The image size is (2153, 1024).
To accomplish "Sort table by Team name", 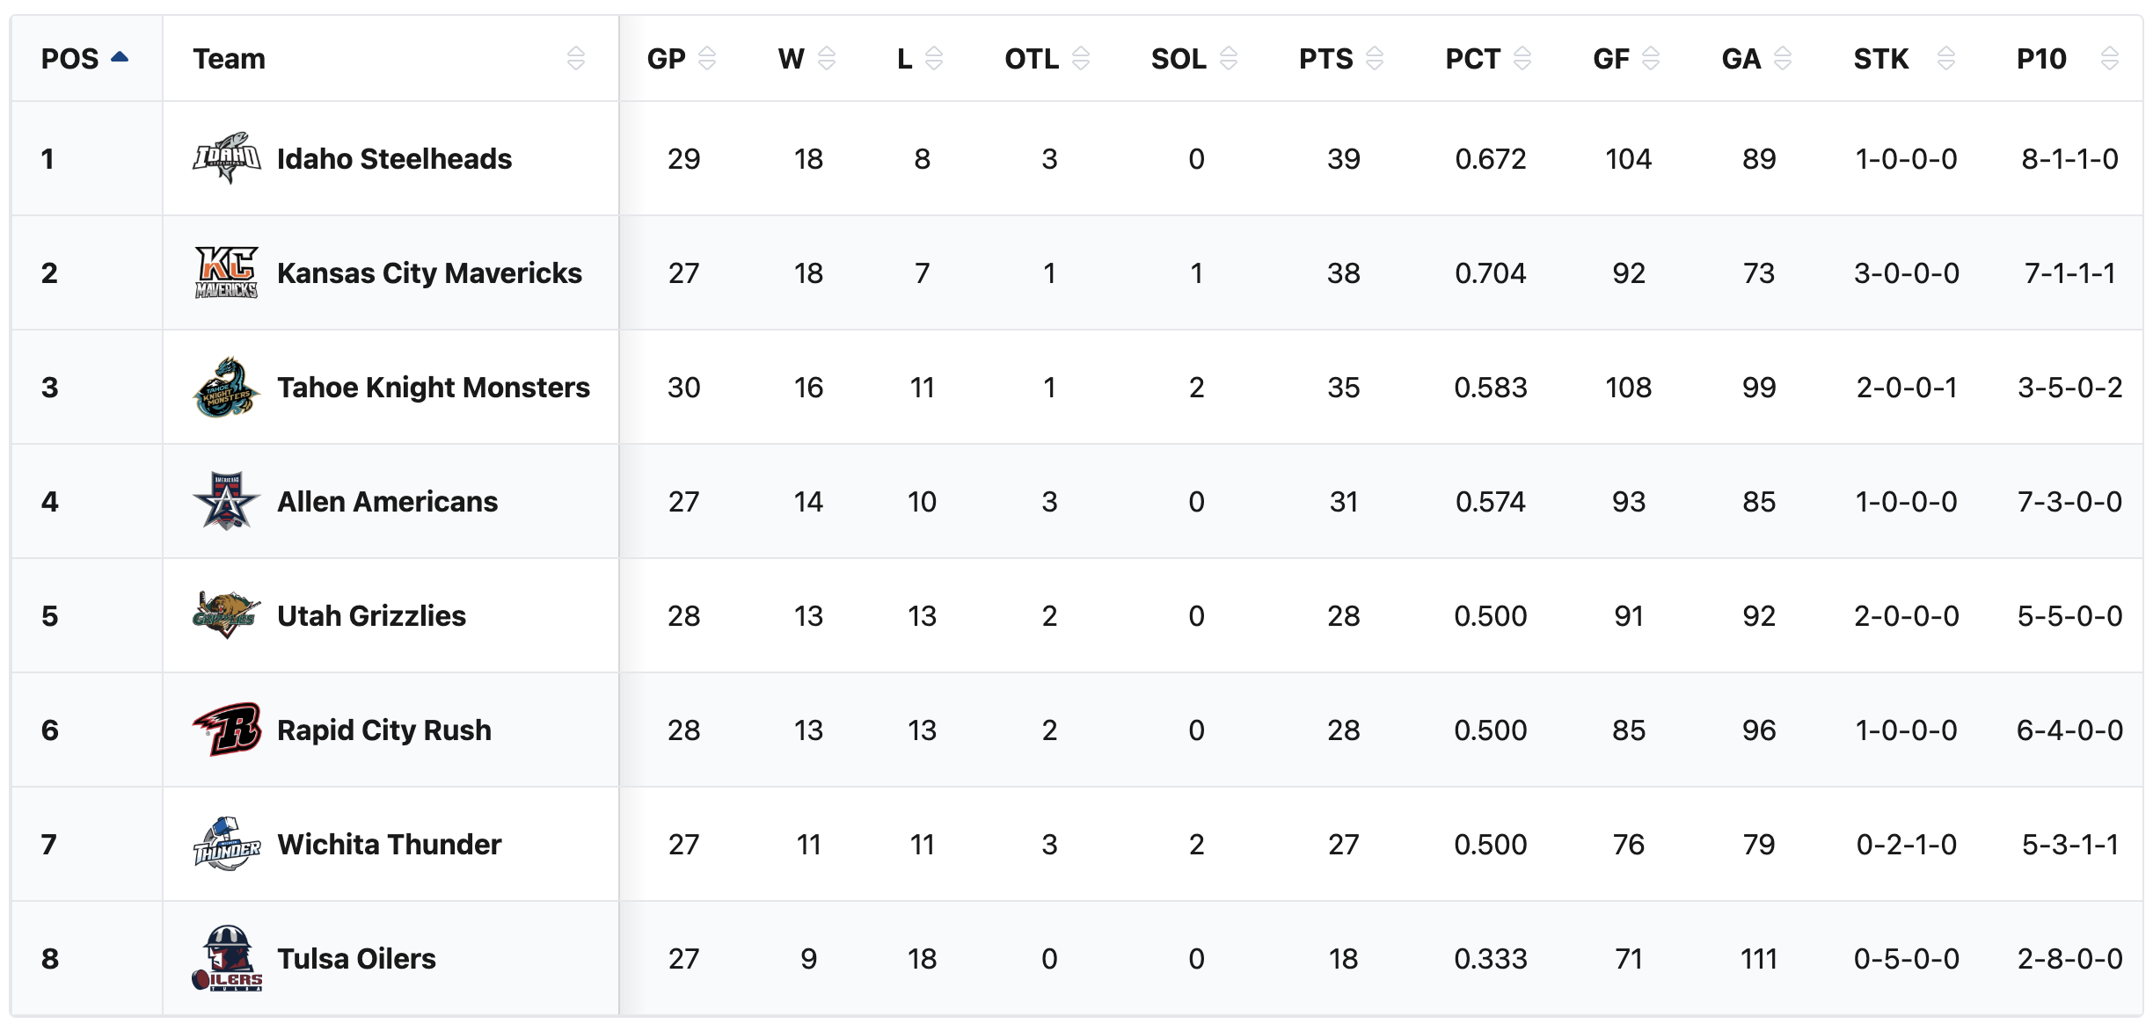I will tap(575, 59).
